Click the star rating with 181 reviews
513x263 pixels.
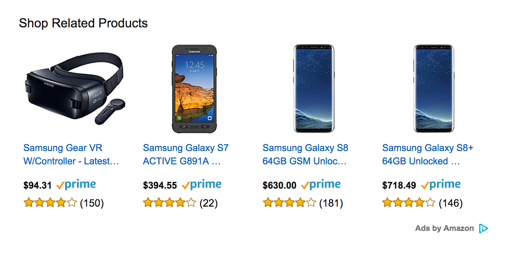coord(289,203)
